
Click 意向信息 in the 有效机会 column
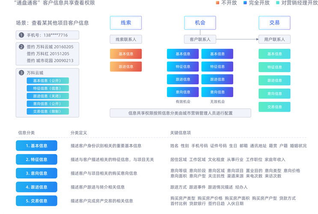(183, 92)
